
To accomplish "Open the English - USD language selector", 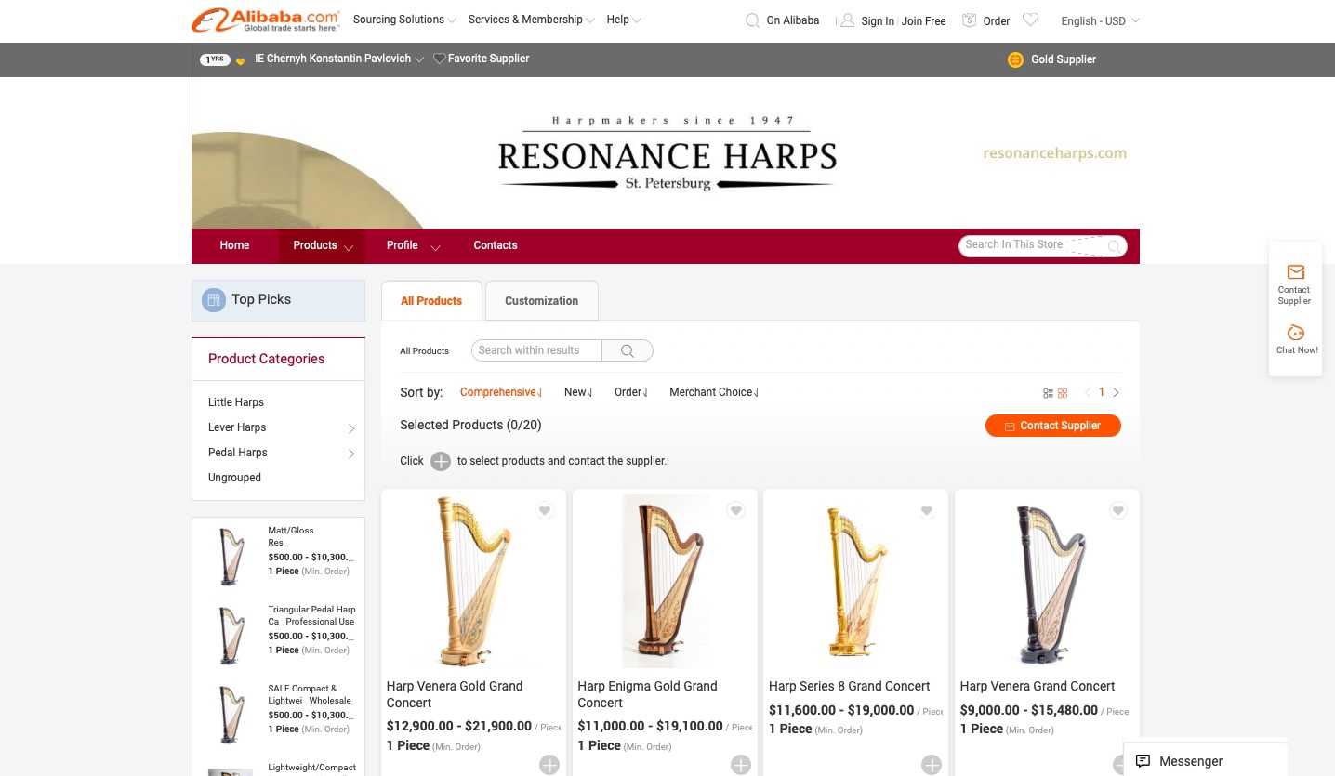I will click(1100, 20).
